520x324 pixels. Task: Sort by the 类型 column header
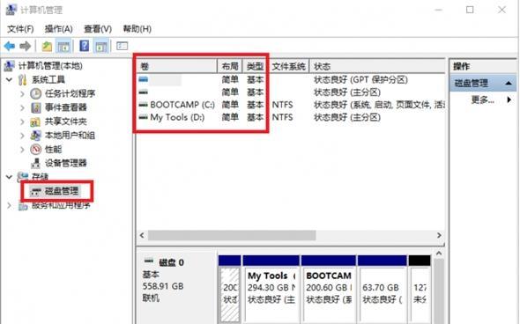255,66
